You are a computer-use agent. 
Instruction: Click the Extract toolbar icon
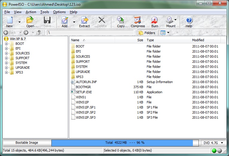point(84,20)
